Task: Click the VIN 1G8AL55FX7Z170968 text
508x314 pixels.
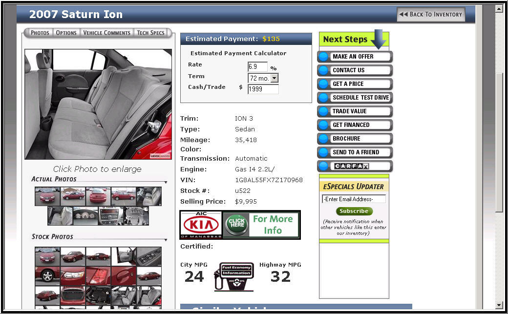Action: pyautogui.click(x=269, y=180)
